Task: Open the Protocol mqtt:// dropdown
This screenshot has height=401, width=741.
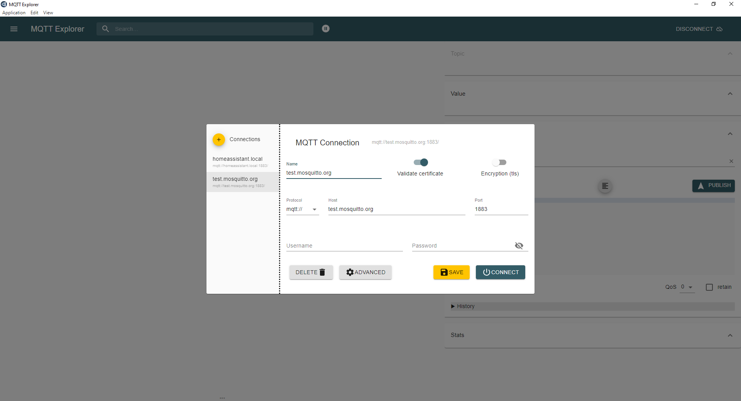Action: tap(302, 209)
